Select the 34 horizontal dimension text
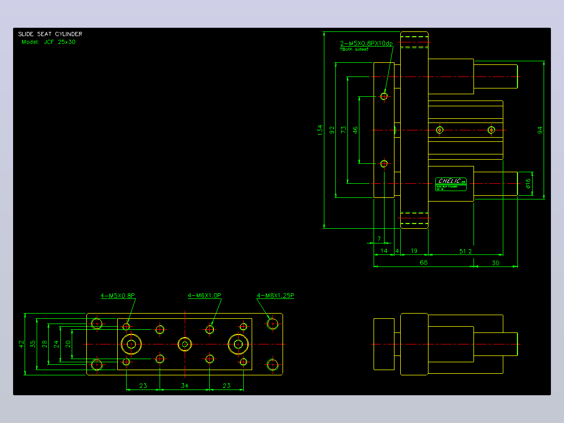Viewport: 564px width, 423px height. click(185, 385)
